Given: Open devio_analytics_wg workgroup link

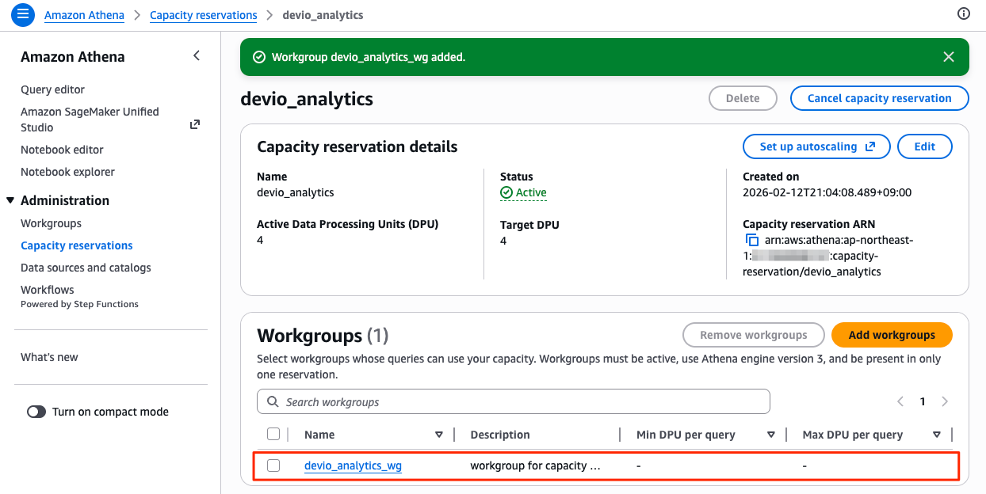Looking at the screenshot, I should point(353,465).
